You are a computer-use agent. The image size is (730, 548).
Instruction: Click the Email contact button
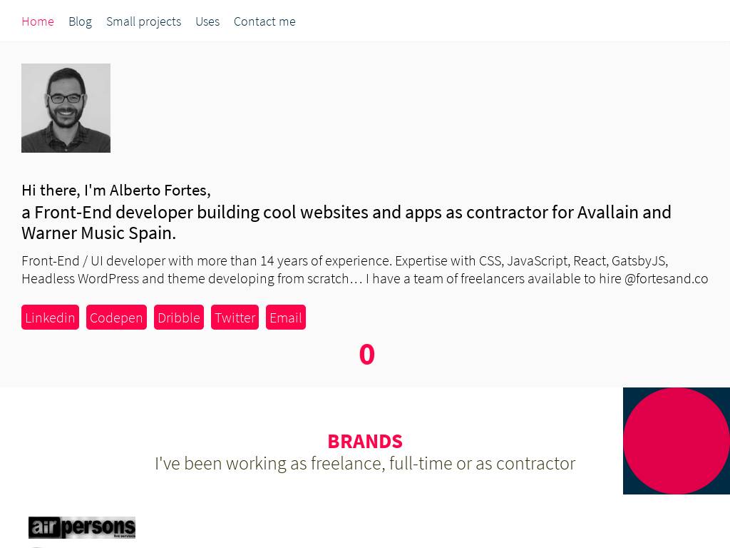pyautogui.click(x=286, y=318)
